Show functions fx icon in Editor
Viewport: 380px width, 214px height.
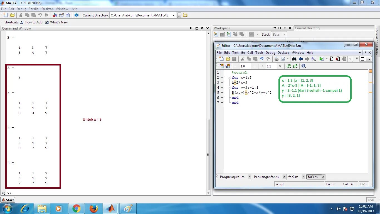[314, 59]
